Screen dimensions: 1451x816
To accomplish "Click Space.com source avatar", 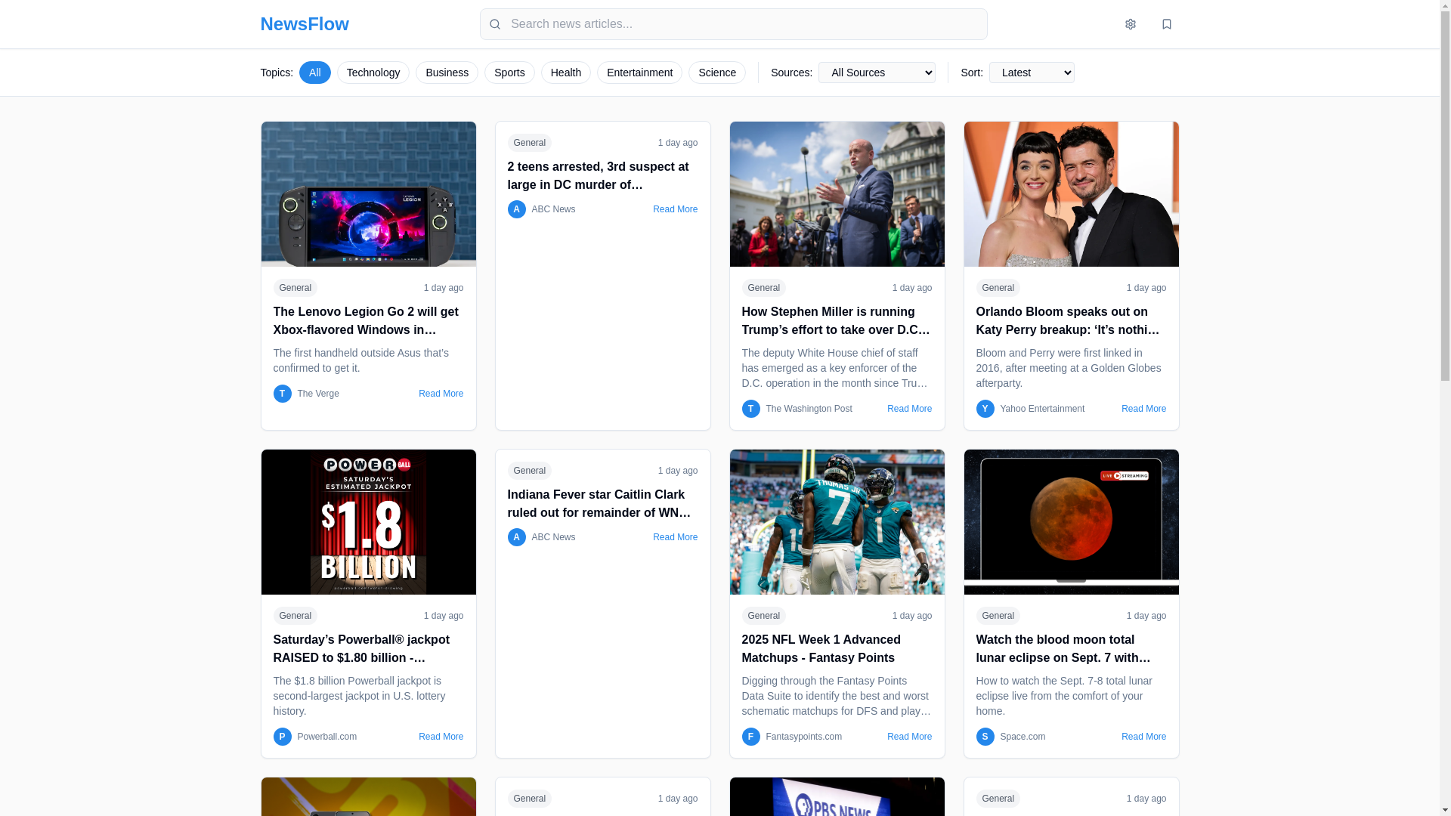I will [x=985, y=737].
